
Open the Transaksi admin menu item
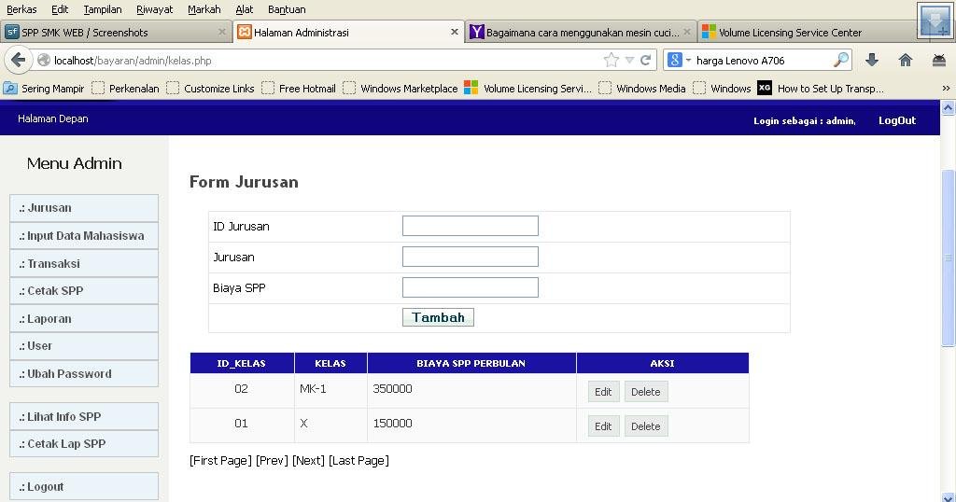click(x=84, y=263)
